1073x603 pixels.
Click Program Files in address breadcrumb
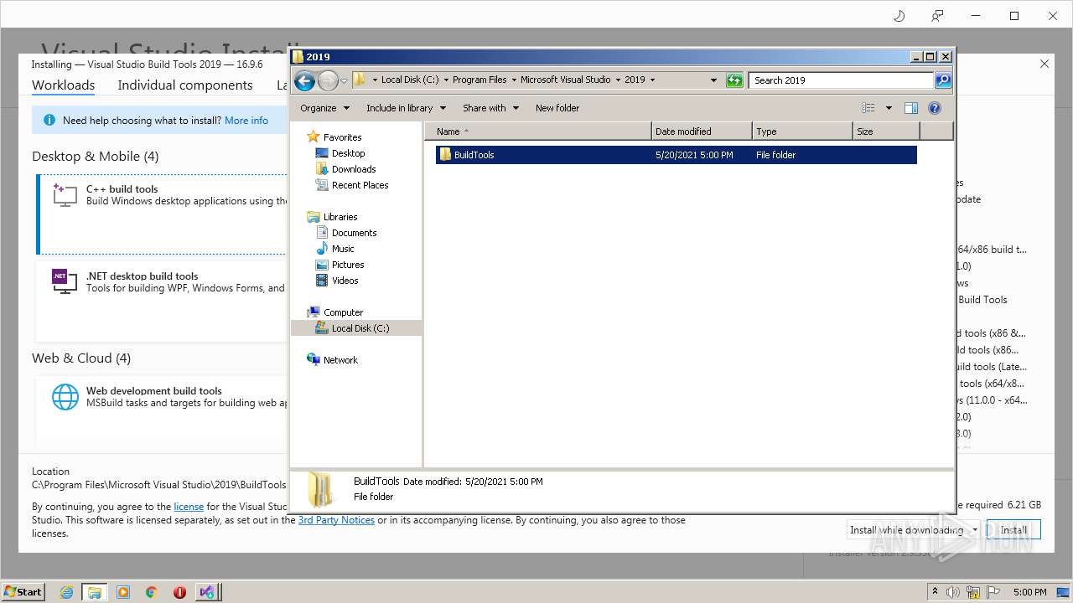coord(479,80)
